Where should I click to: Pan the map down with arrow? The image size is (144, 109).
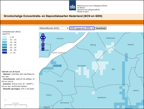pyautogui.click(x=43, y=40)
